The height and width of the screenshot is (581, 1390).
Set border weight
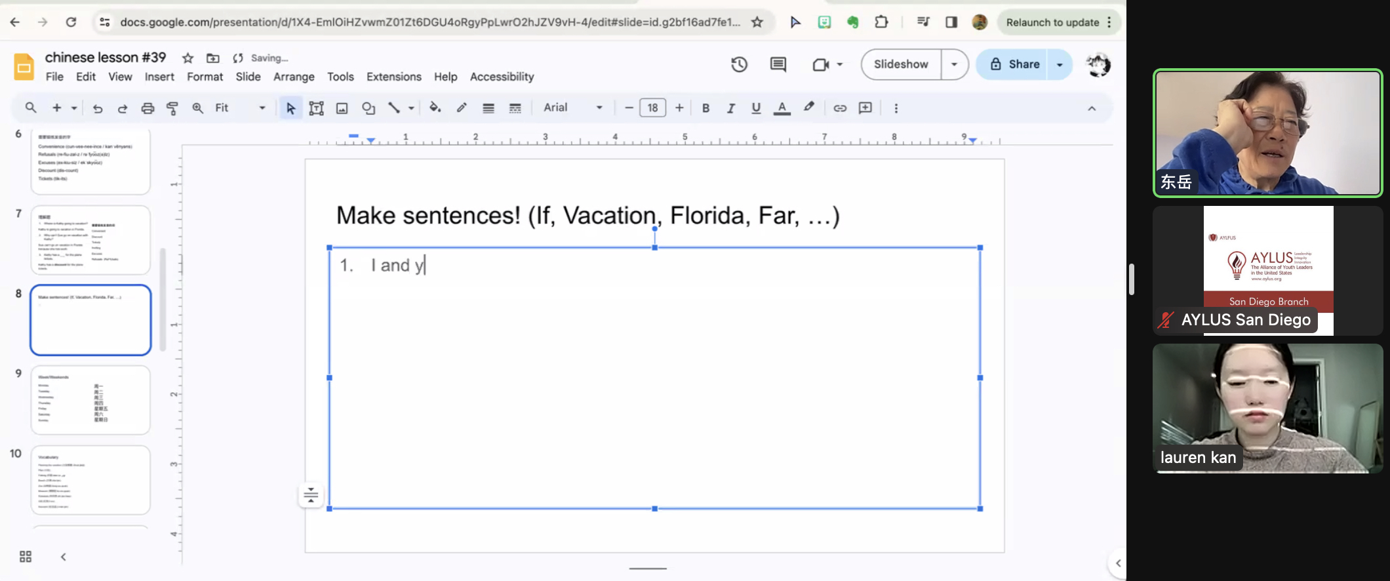coord(488,108)
